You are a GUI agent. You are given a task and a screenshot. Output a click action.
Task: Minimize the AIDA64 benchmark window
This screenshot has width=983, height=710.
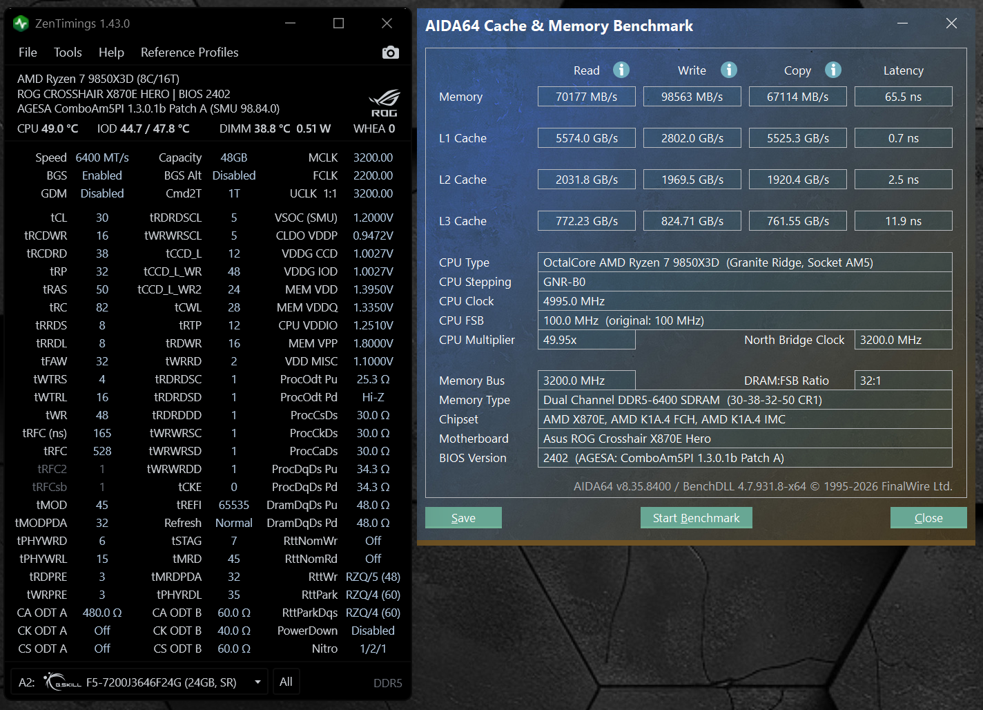[902, 23]
